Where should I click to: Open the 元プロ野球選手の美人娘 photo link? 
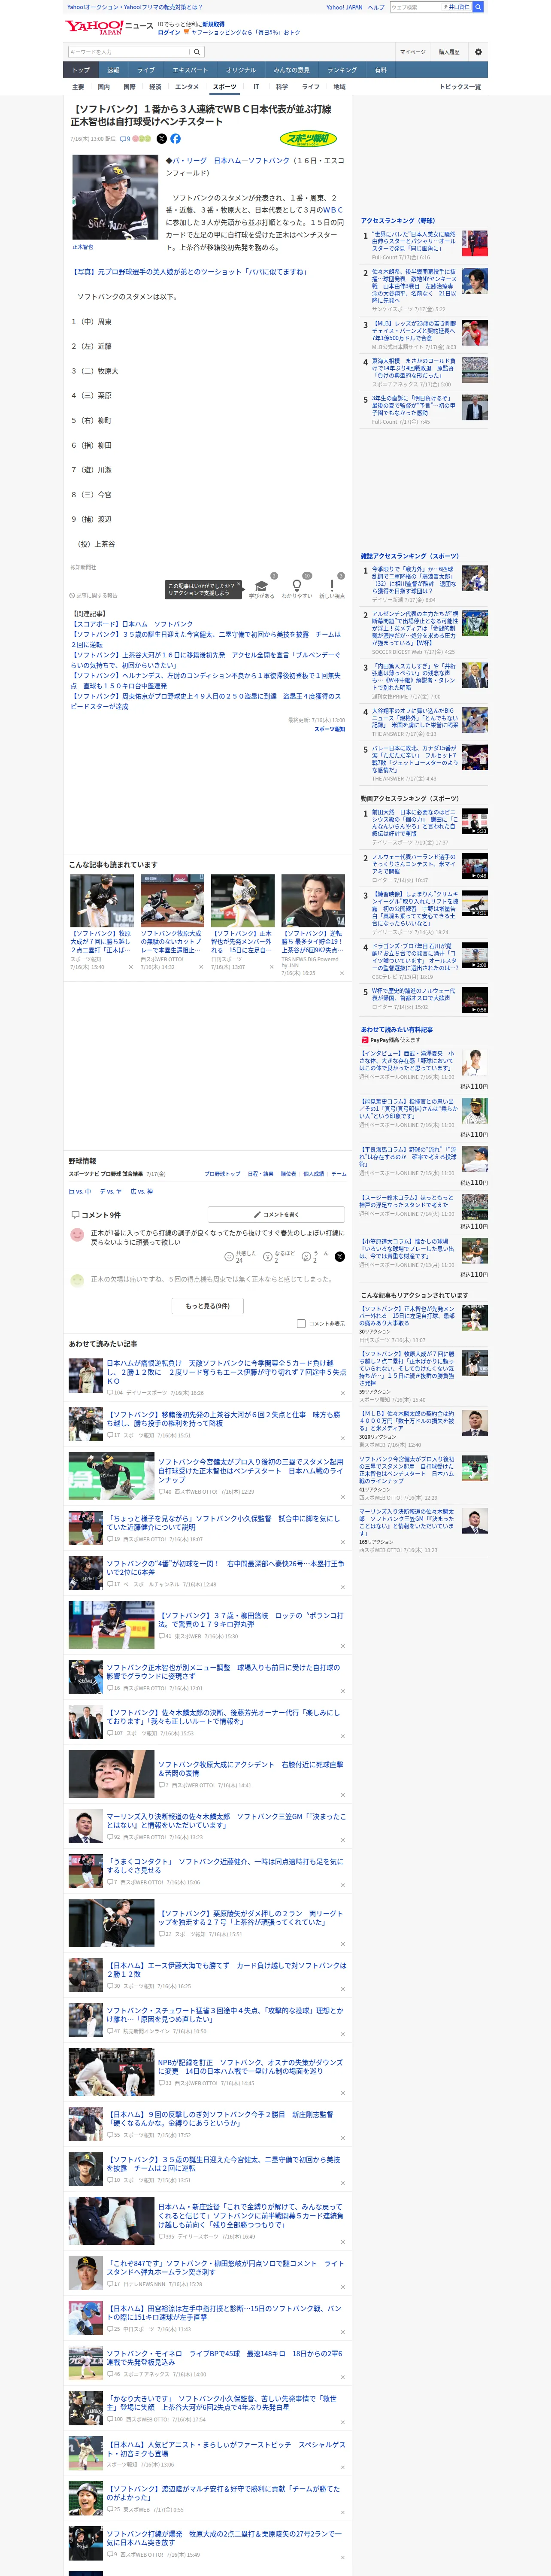coord(188,272)
